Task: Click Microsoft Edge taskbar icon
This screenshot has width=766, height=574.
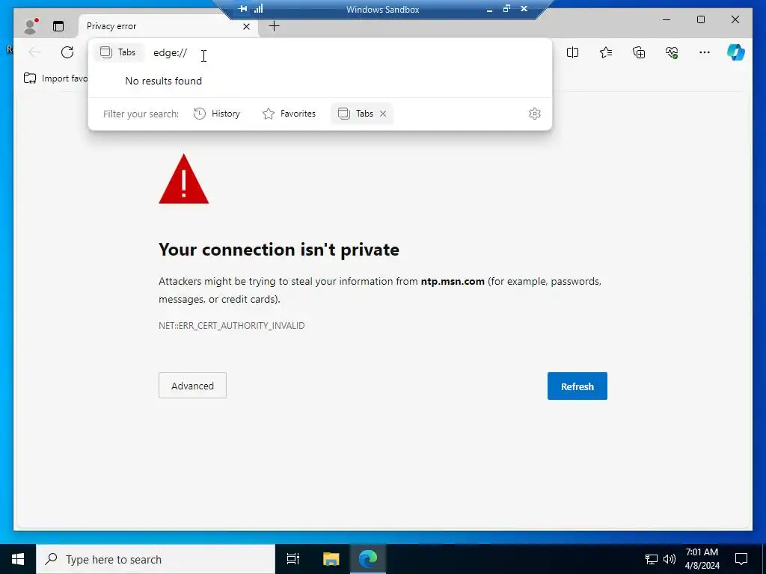Action: [368, 559]
